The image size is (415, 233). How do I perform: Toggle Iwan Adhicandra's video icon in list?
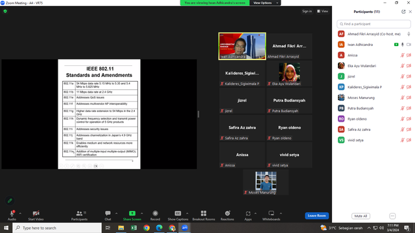coord(409,45)
